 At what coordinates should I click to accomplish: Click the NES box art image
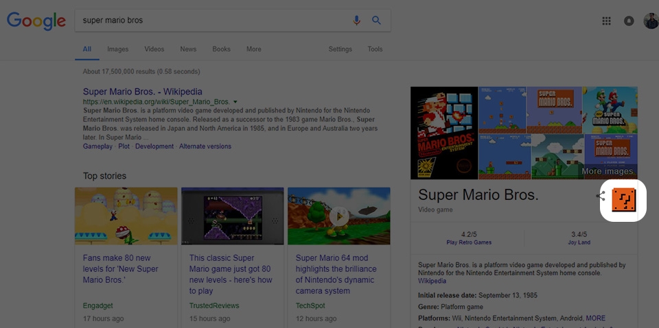click(444, 133)
